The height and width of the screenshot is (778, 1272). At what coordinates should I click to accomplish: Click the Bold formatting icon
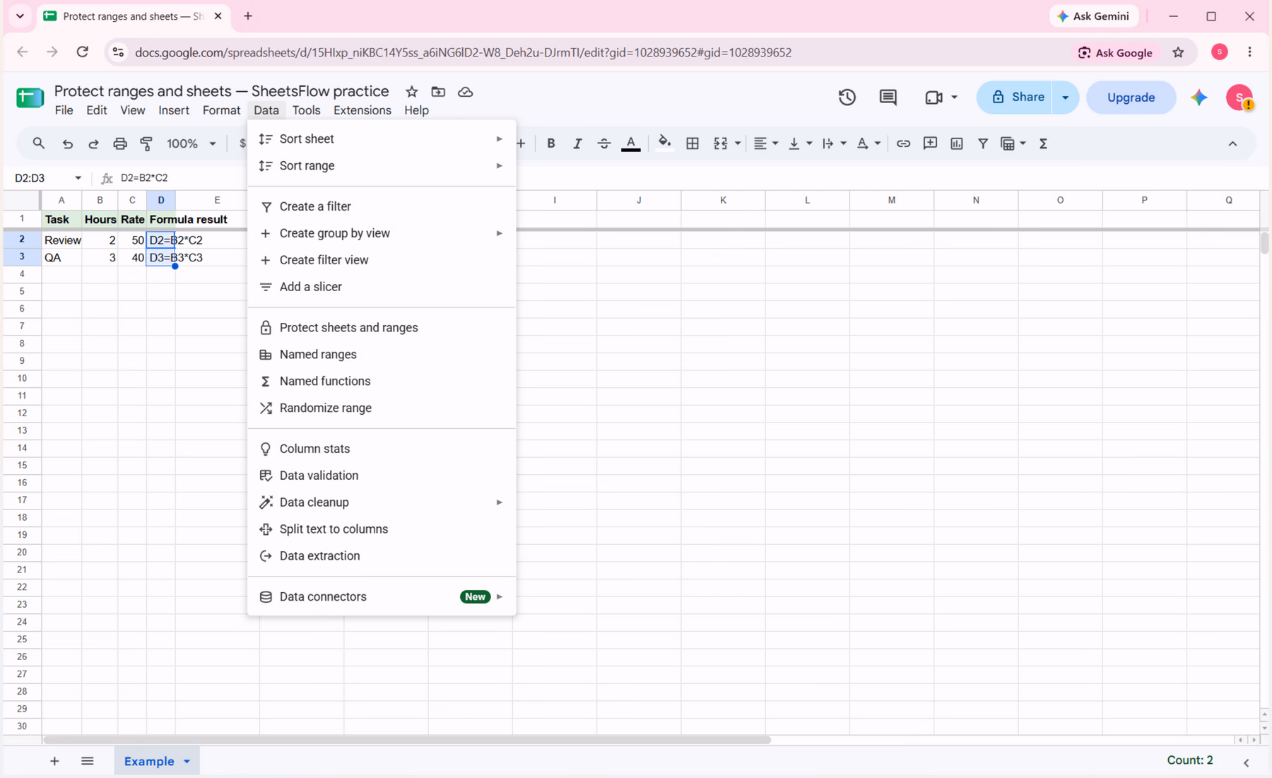click(x=550, y=143)
